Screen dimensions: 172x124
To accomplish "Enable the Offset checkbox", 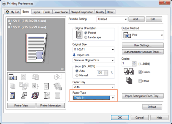I will (140, 81).
